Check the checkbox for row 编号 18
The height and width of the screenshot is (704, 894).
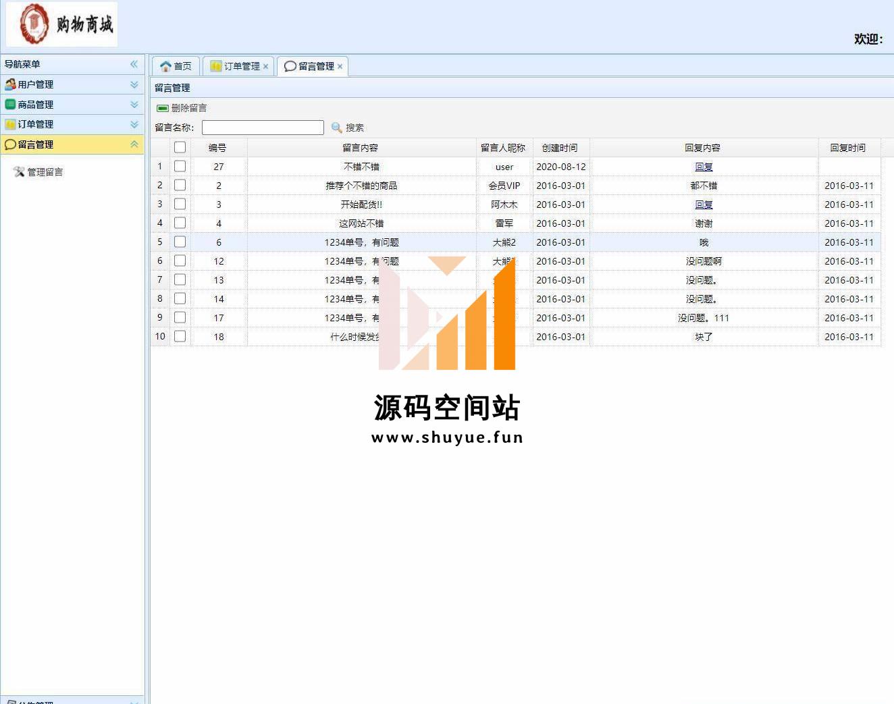pos(180,336)
